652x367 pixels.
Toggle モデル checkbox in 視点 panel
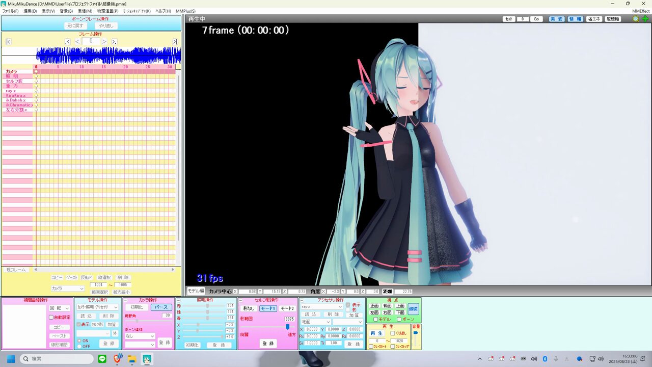tap(375, 319)
